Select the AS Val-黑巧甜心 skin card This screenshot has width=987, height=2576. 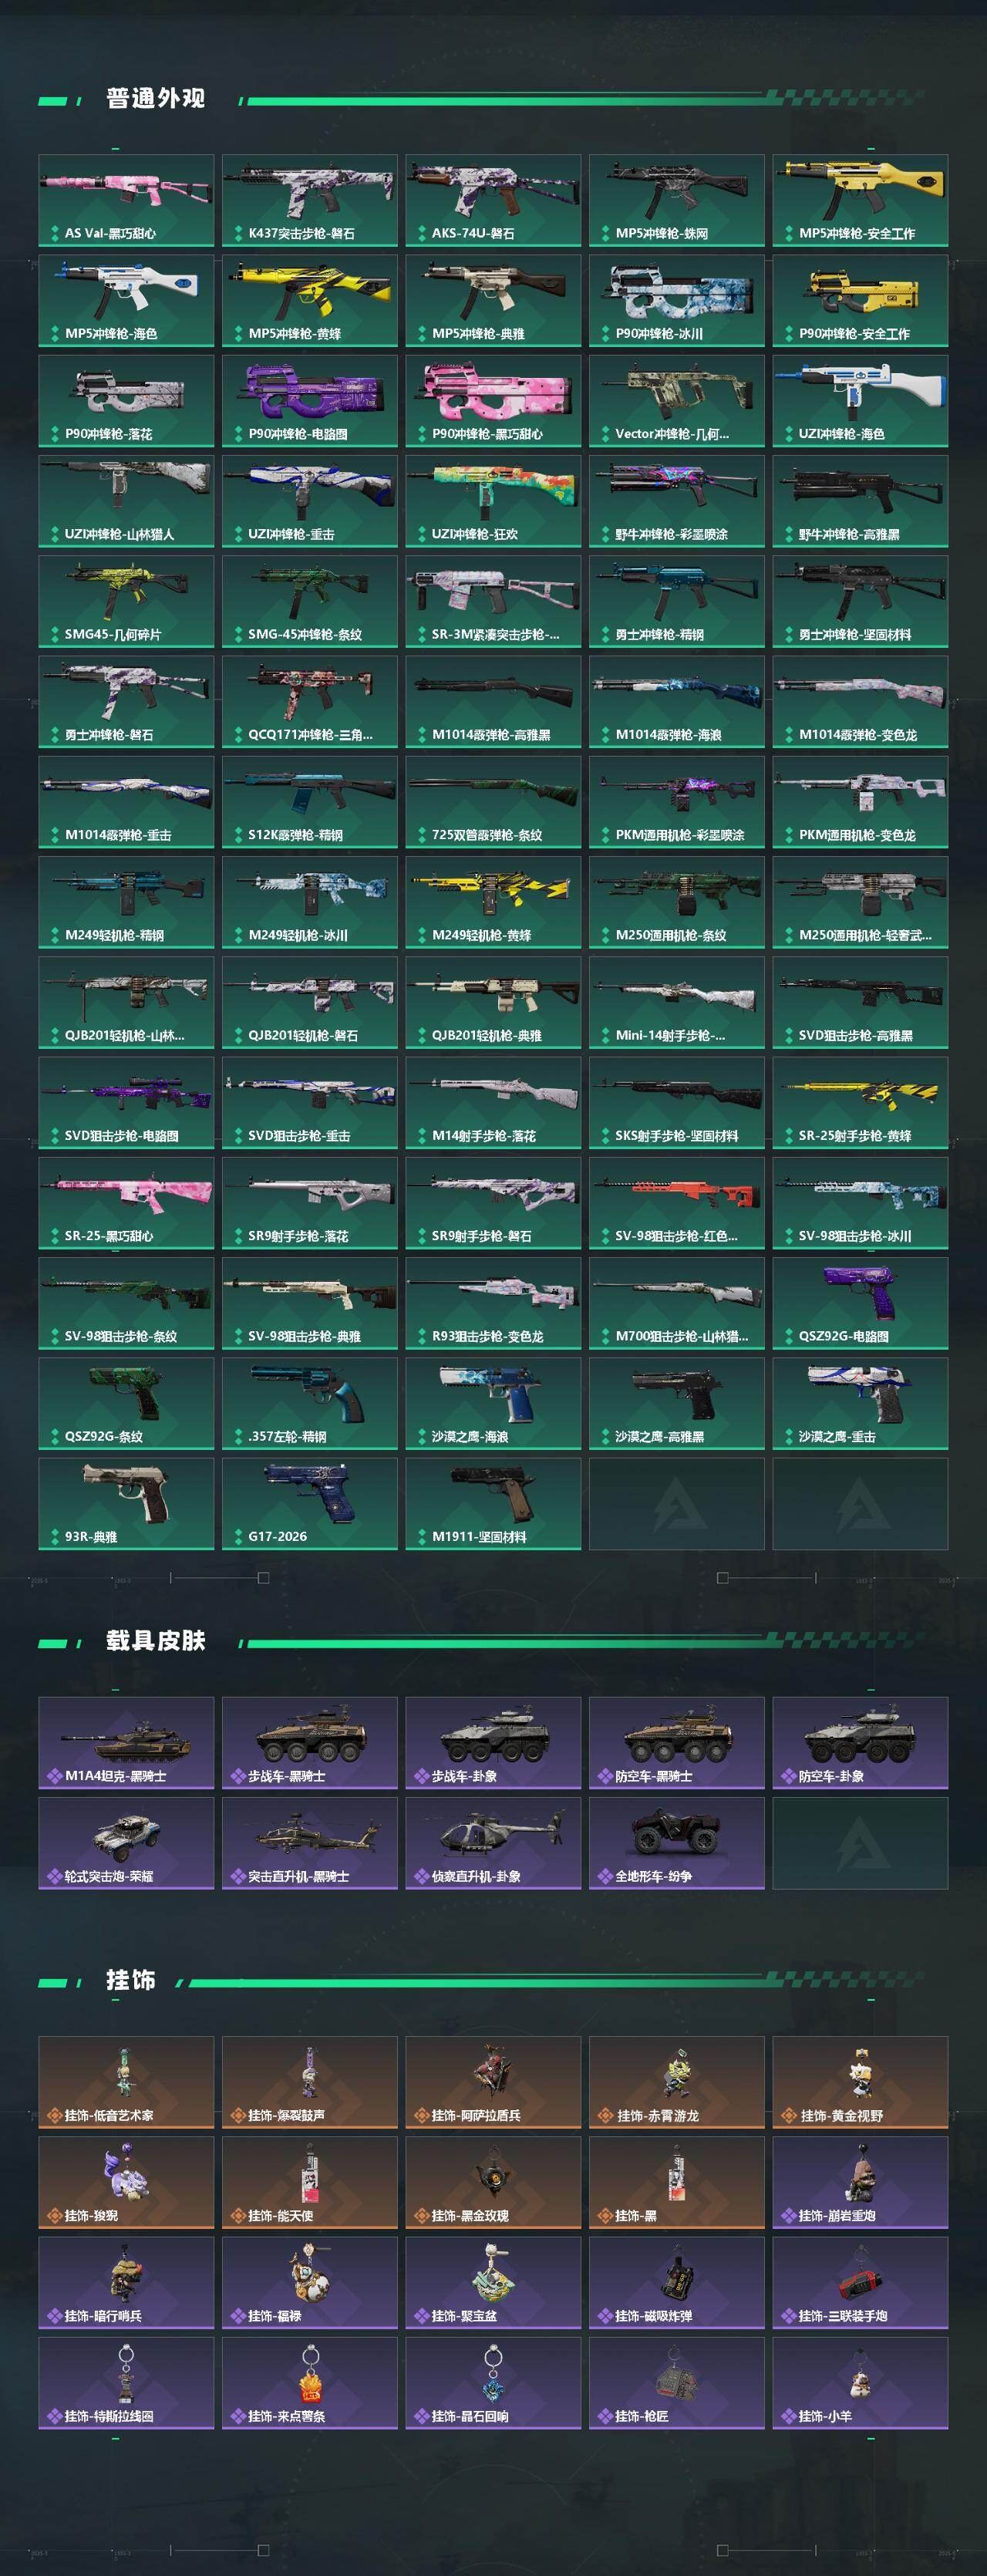[x=126, y=200]
